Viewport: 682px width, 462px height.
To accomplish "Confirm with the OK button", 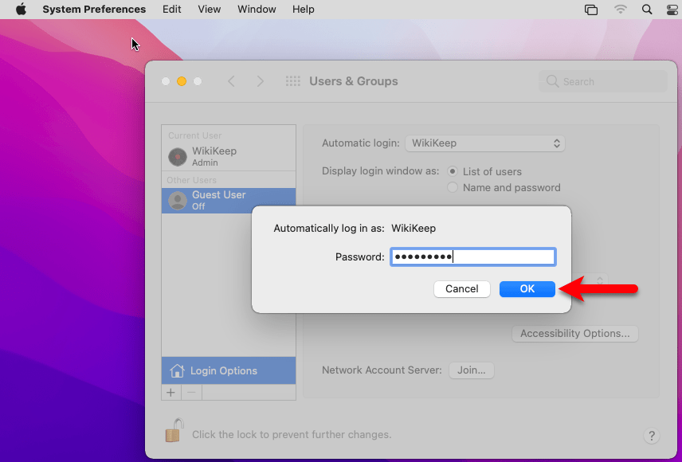I will [x=527, y=289].
